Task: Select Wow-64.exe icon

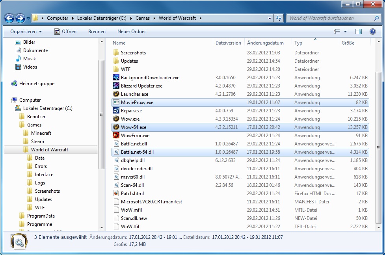Action: tap(116, 127)
